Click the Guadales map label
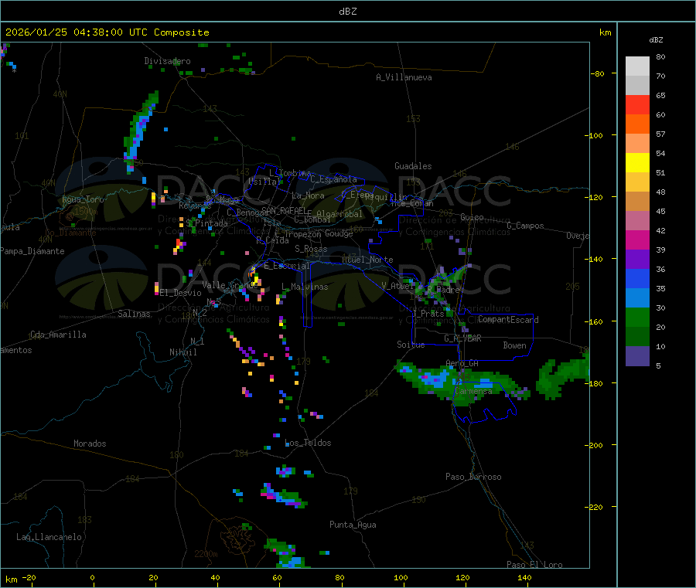This screenshot has height=588, width=696. coord(413,166)
